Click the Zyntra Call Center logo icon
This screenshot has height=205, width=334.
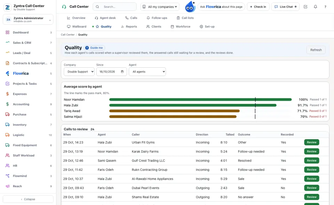[7, 7]
